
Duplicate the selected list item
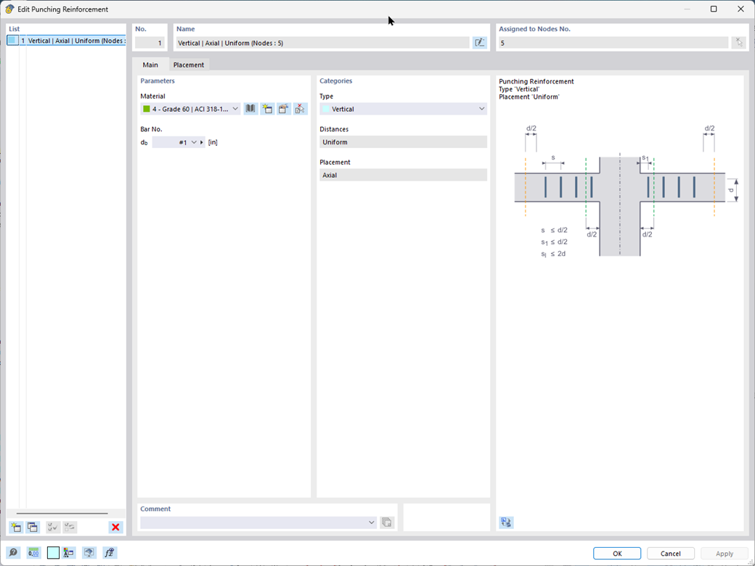click(32, 527)
